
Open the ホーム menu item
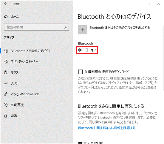coord(15,17)
